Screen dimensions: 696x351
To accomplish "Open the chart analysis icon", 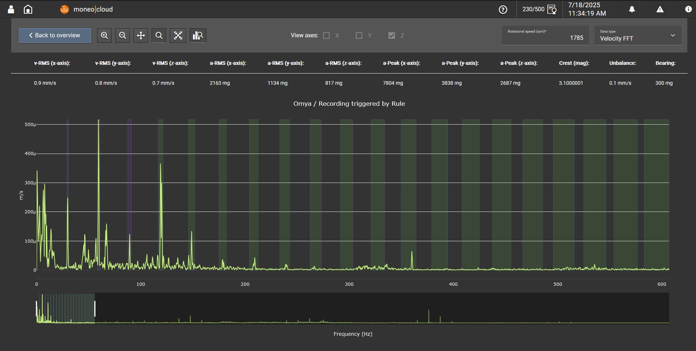I will [198, 35].
